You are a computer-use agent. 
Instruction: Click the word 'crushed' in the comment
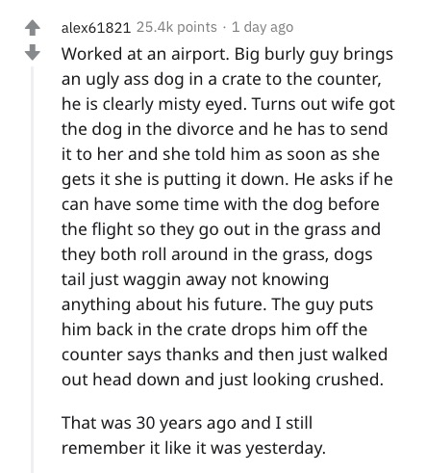[349, 380]
